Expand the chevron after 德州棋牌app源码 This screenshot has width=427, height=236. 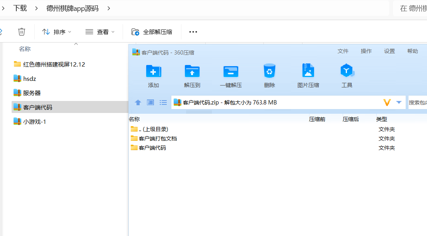109,9
